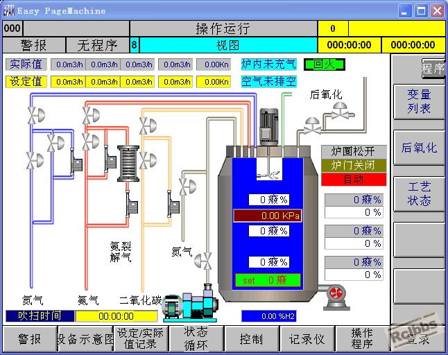Select the flow meter on the blue line
The image size is (448, 355).
click(x=76, y=162)
